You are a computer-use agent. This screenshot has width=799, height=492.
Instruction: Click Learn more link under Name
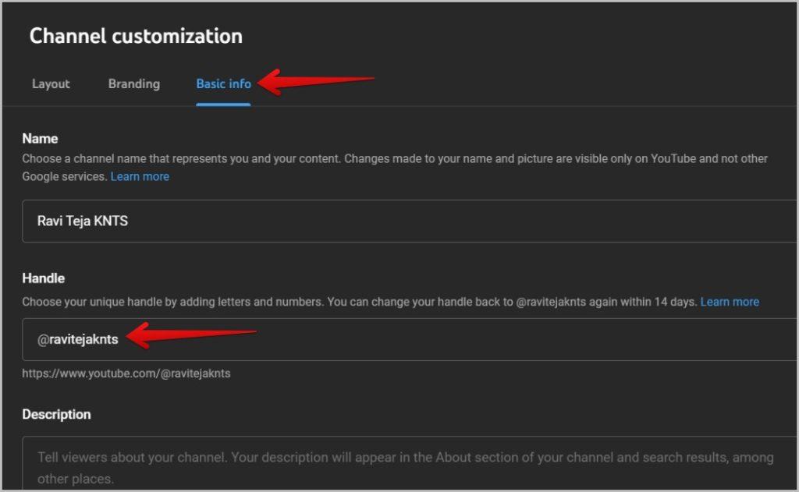pyautogui.click(x=140, y=177)
